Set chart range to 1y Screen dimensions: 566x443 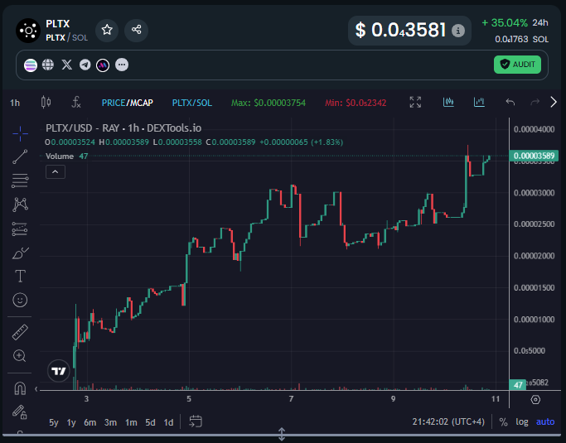point(71,422)
